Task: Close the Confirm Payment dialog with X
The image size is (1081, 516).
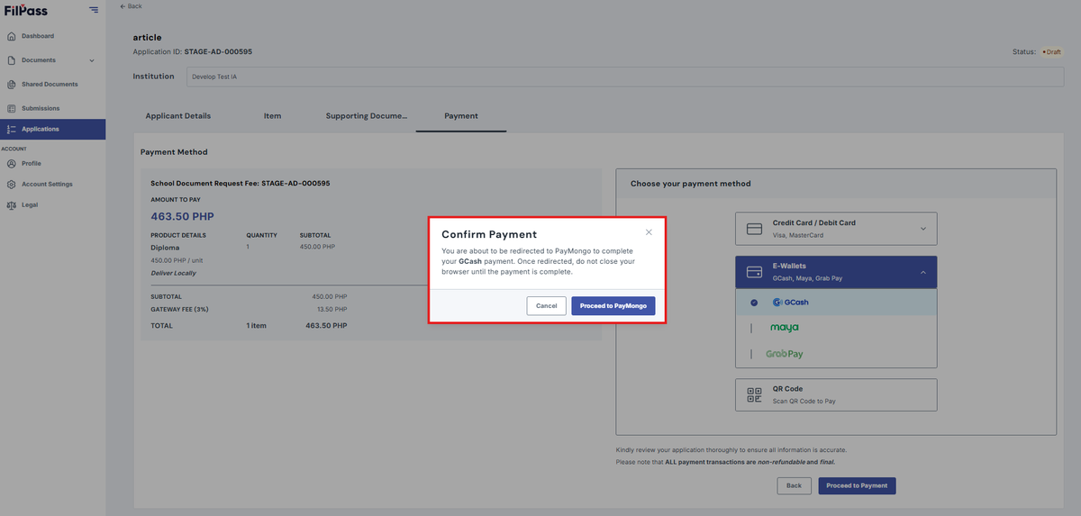Action: [649, 231]
